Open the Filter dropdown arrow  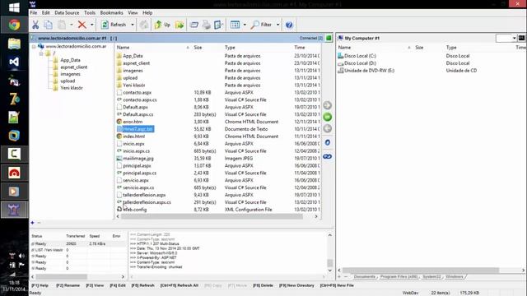[x=278, y=25]
